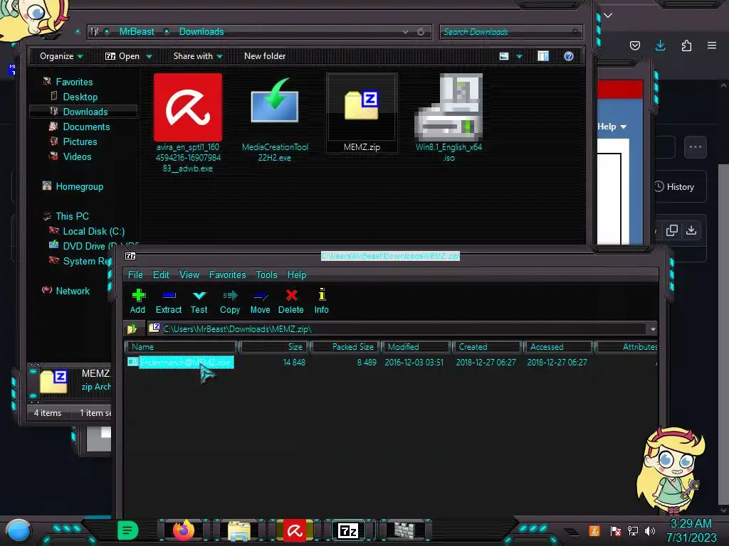729x546 pixels.
Task: Click the Copy icon in 7-Zip
Action: point(230,301)
